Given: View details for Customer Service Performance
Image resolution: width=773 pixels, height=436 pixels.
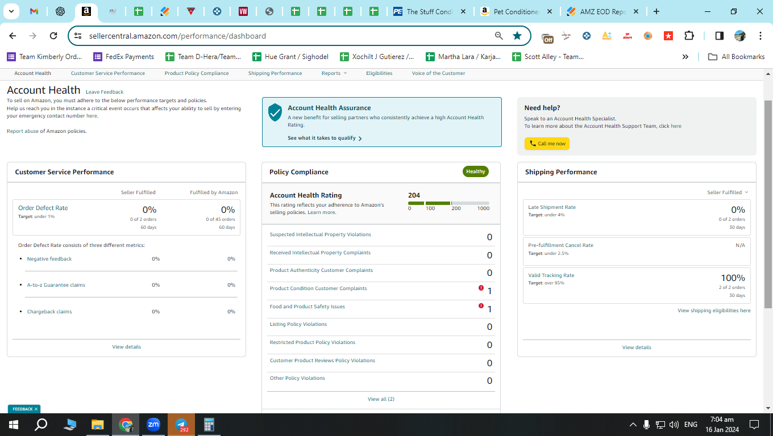Looking at the screenshot, I should click(126, 347).
